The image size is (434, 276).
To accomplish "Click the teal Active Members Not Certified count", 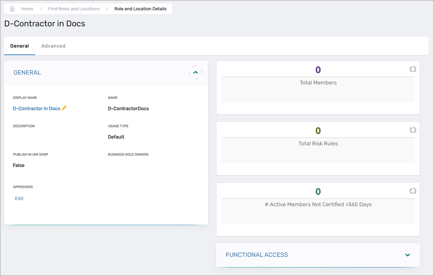I will tap(318, 192).
